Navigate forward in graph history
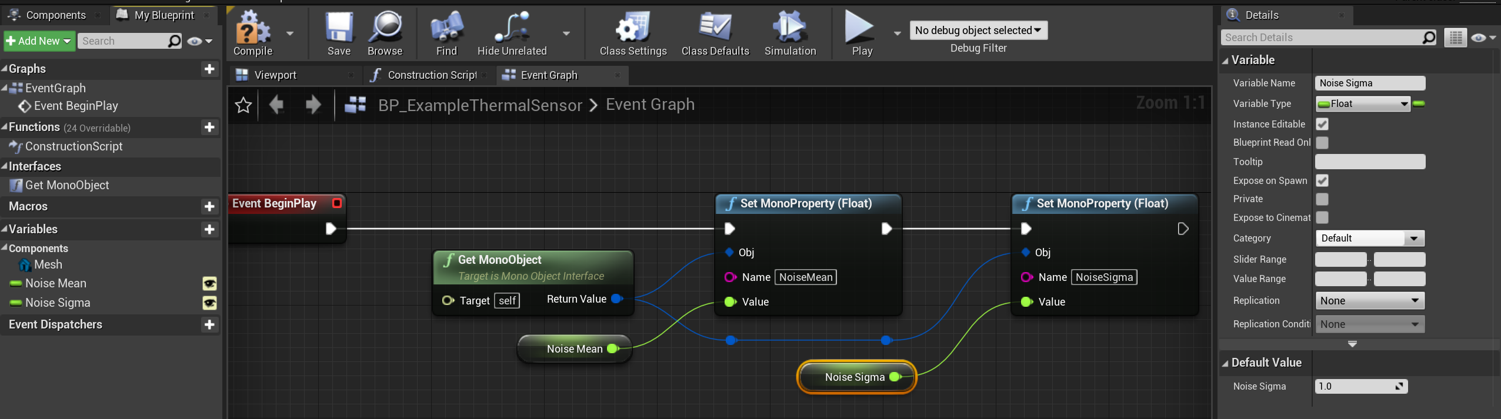This screenshot has width=1501, height=419. click(313, 105)
